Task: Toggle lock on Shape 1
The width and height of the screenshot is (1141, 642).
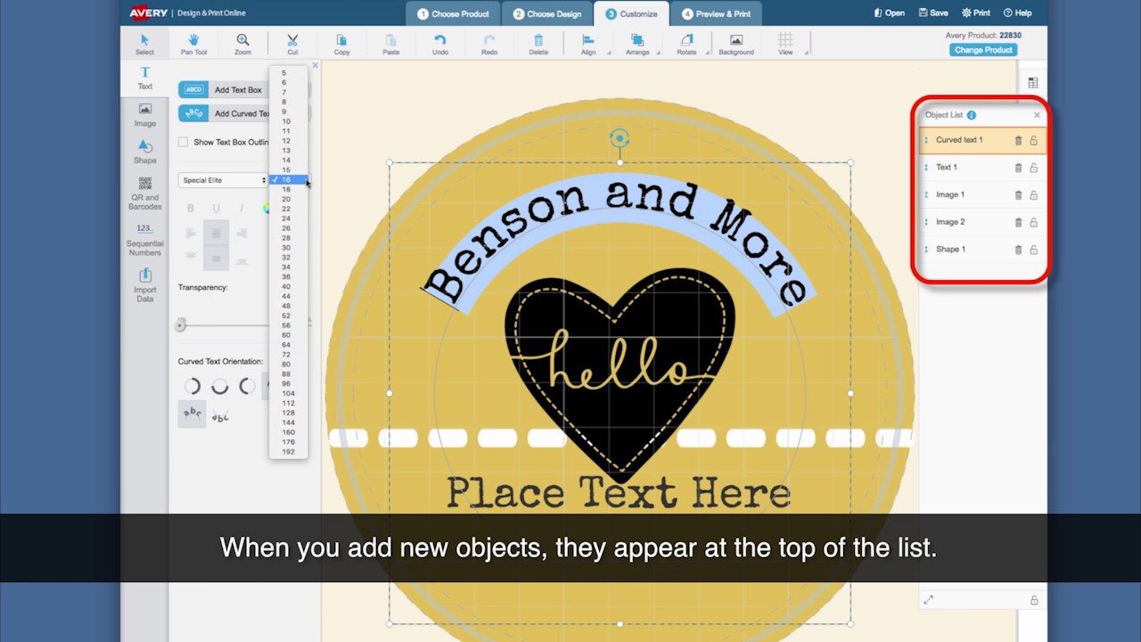Action: pos(1034,250)
